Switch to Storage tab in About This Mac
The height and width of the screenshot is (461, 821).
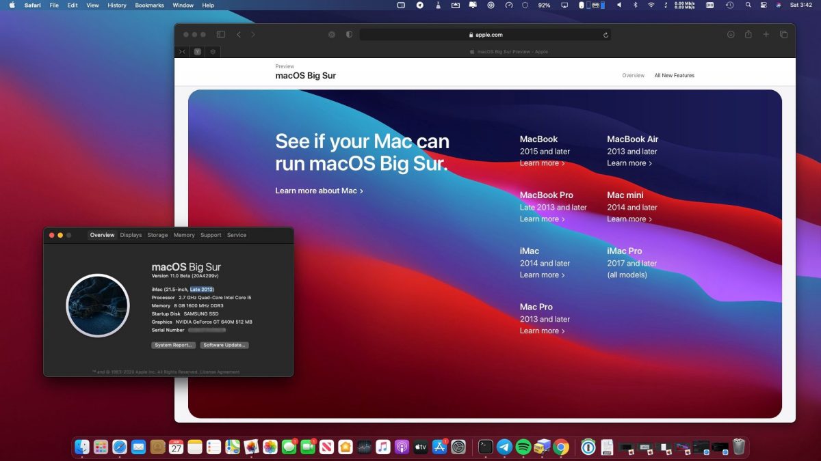[157, 235]
